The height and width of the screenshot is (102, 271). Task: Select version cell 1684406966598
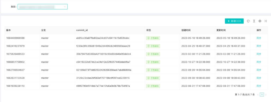(15, 38)
